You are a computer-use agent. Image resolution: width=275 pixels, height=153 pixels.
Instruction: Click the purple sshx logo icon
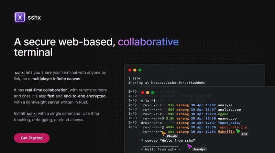pyautogui.click(x=20, y=17)
